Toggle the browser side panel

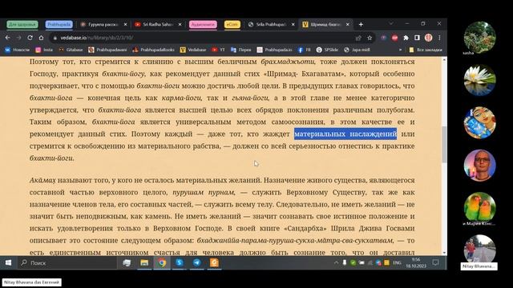pos(417,38)
